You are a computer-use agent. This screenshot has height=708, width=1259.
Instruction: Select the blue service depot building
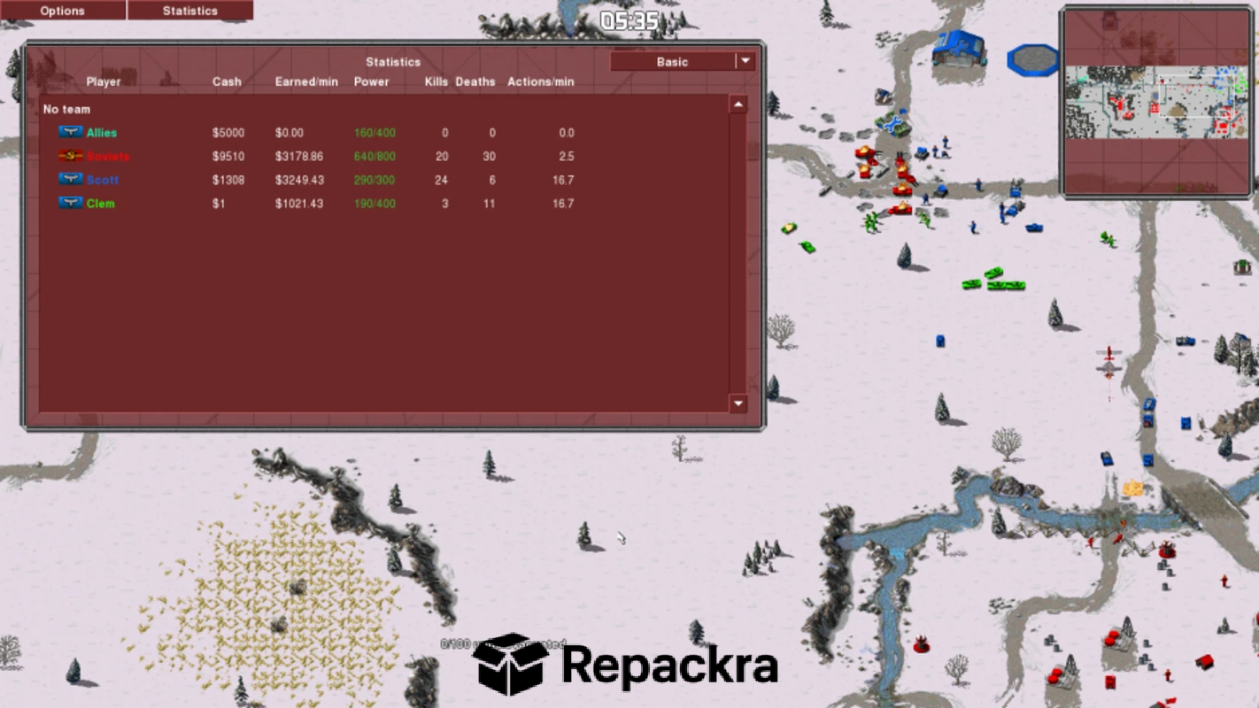(x=959, y=50)
